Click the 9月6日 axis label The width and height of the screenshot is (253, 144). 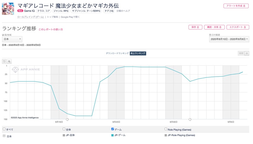[231, 122]
